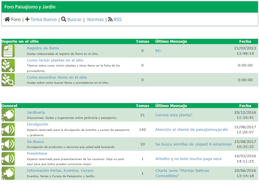
Task: Open the Se Busca forum
Action: pos(35,142)
